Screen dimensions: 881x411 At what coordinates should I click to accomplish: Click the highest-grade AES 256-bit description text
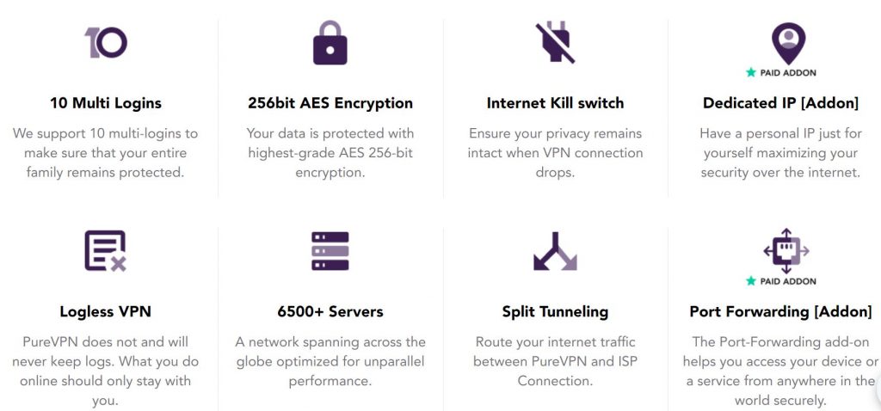tap(330, 153)
